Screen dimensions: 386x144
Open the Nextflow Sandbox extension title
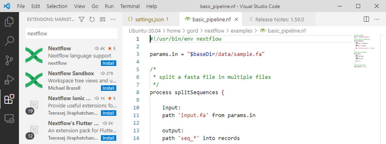[71, 73]
